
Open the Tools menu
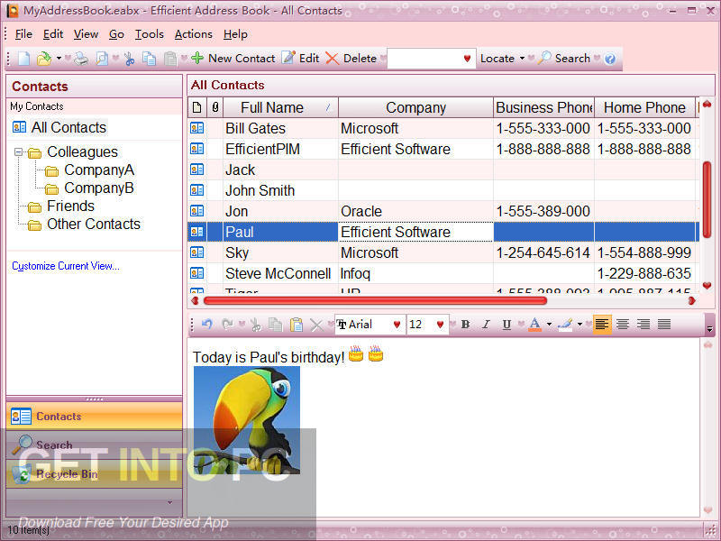[x=150, y=34]
